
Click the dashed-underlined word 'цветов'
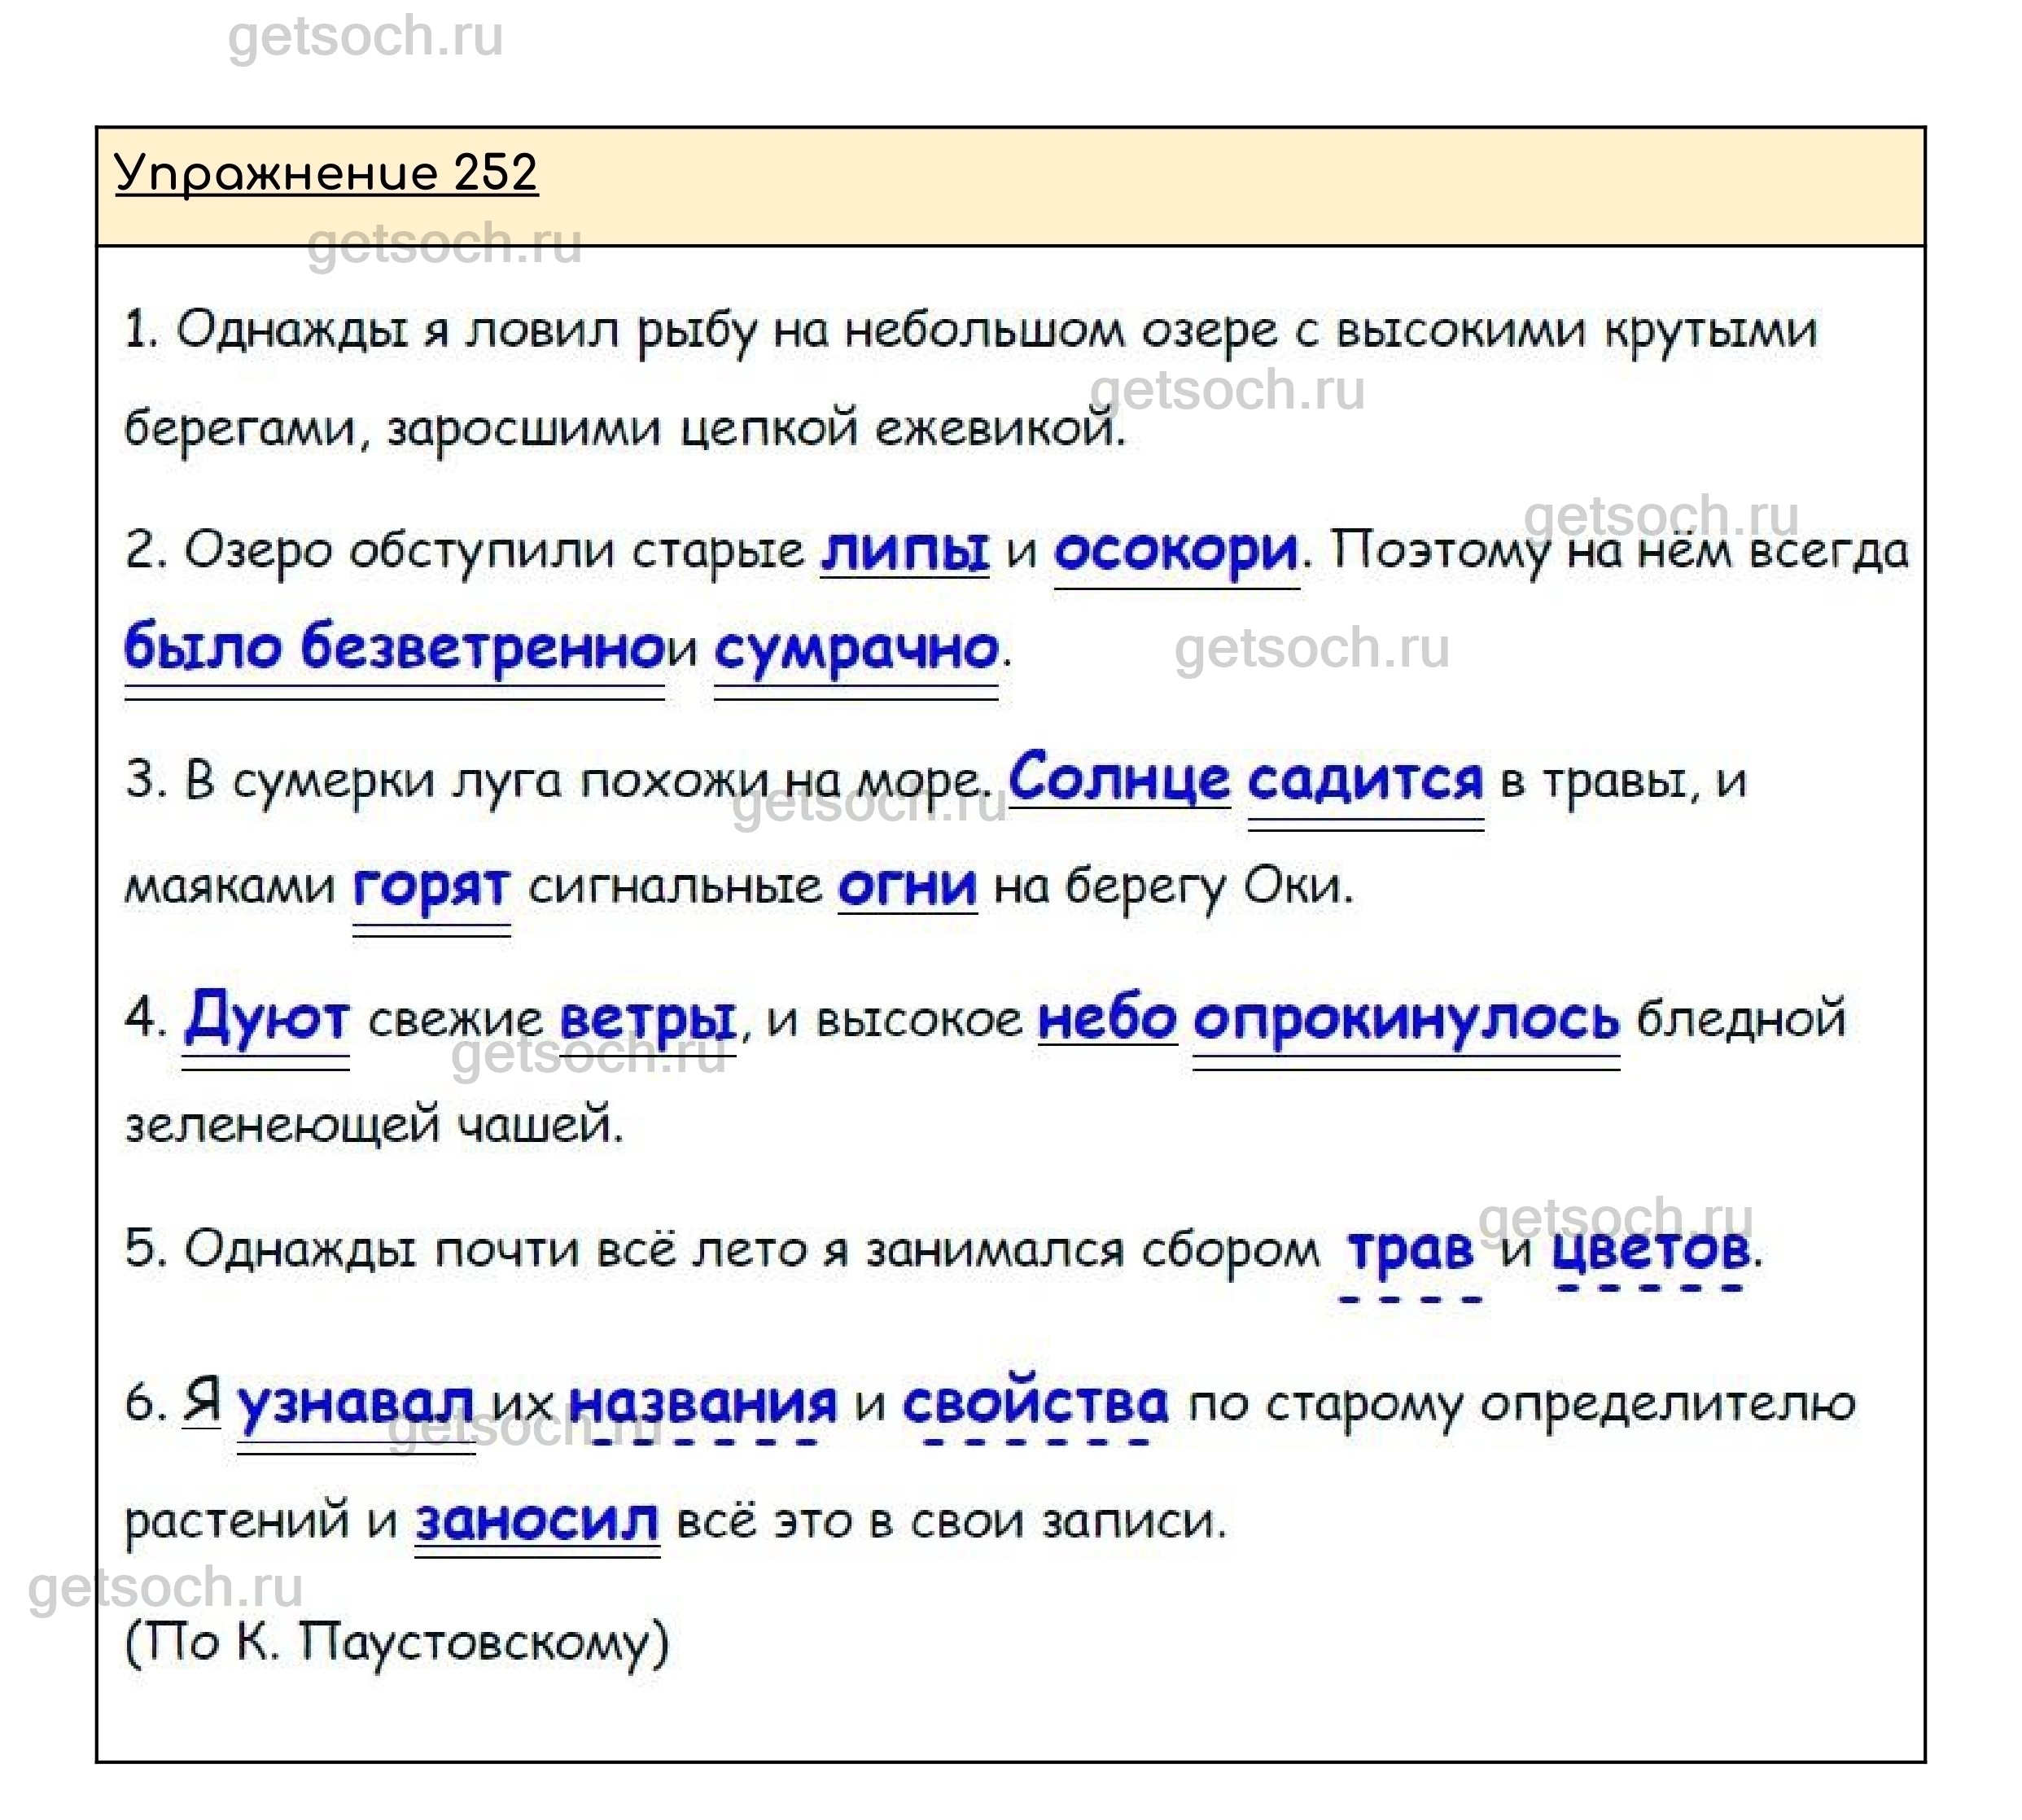point(1650,1250)
